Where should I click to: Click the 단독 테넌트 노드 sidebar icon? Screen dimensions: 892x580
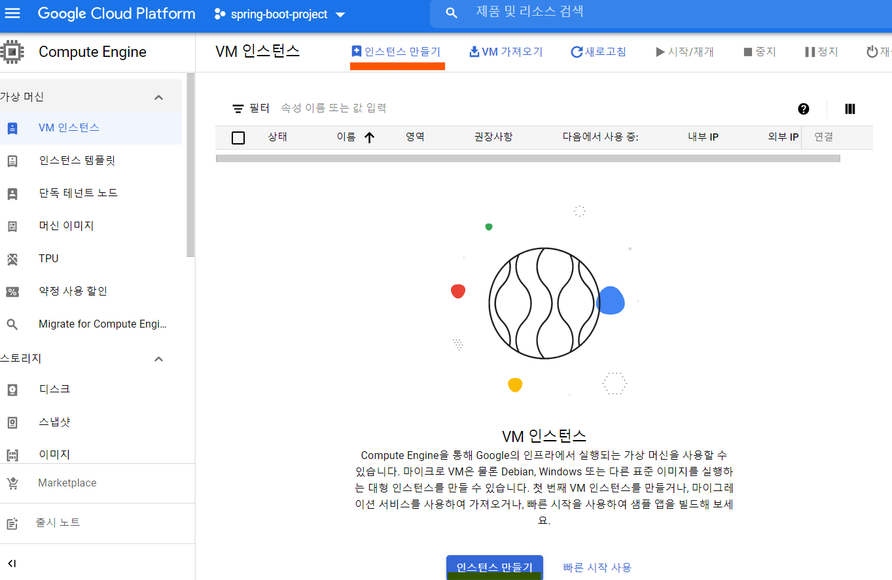pos(12,194)
